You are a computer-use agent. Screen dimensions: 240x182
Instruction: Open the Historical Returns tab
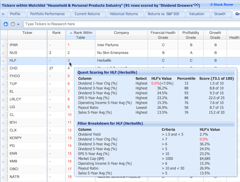click(125, 14)
